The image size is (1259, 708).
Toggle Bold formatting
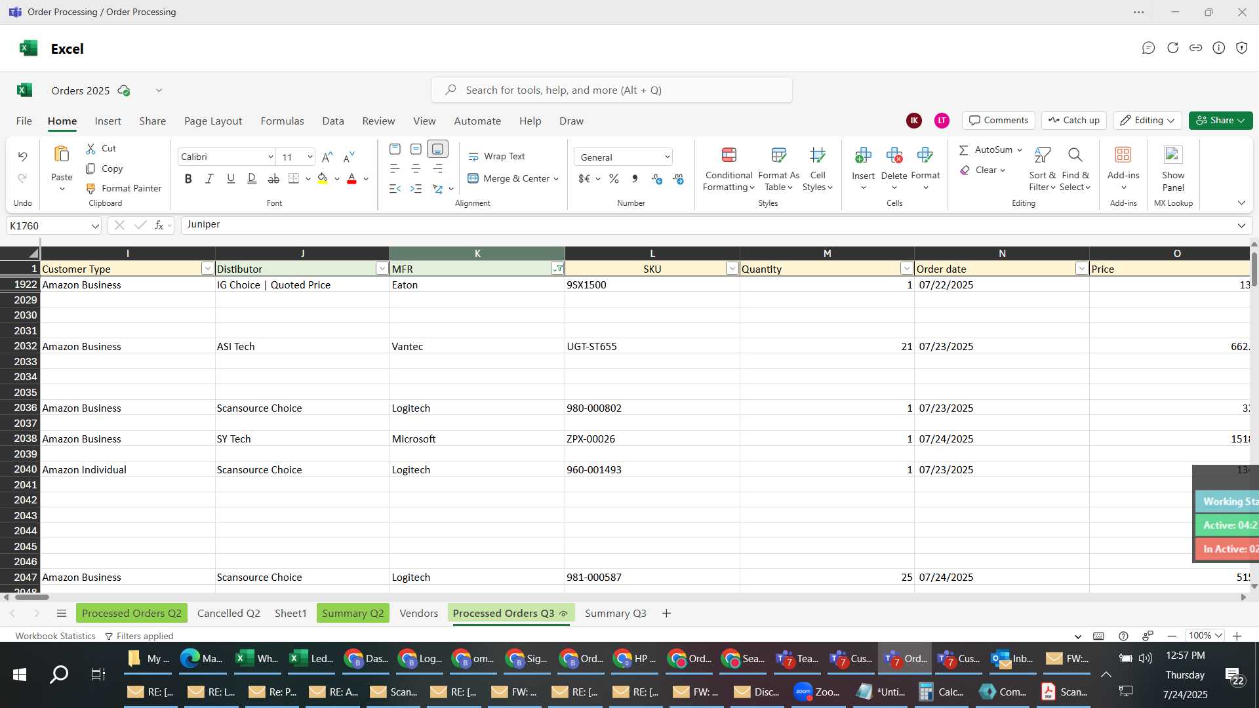pos(188,178)
